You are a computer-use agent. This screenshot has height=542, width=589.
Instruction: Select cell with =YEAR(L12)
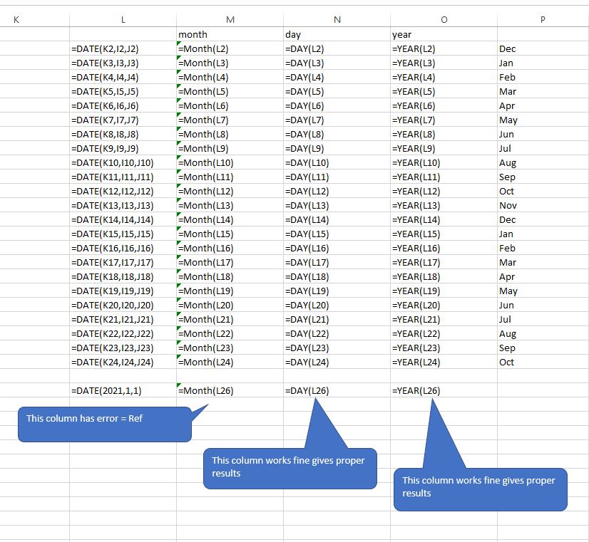pos(444,192)
